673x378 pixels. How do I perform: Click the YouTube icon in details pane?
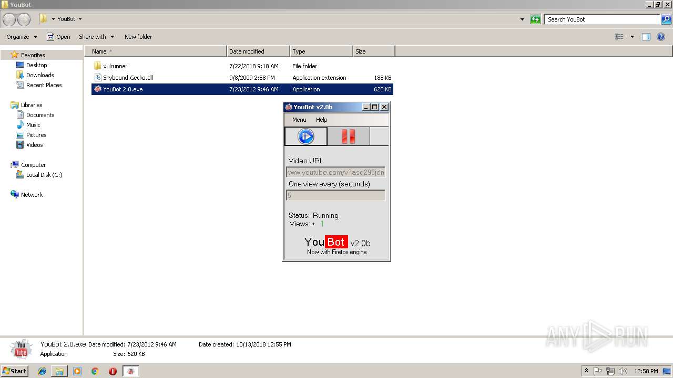pos(21,349)
